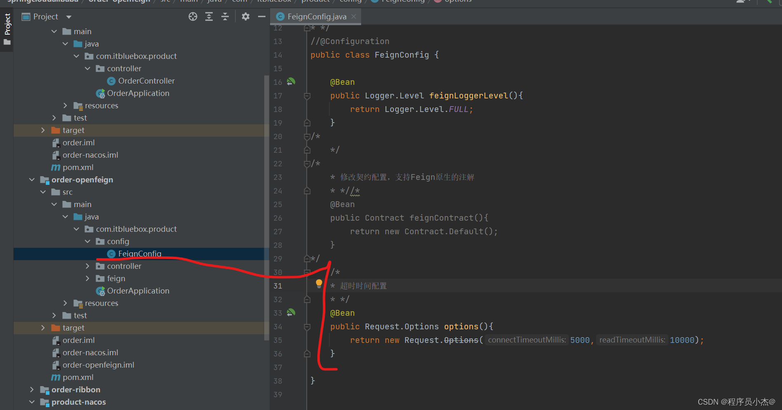The image size is (782, 410).
Task: Click the feignContract method name on line 26
Action: [441, 218]
